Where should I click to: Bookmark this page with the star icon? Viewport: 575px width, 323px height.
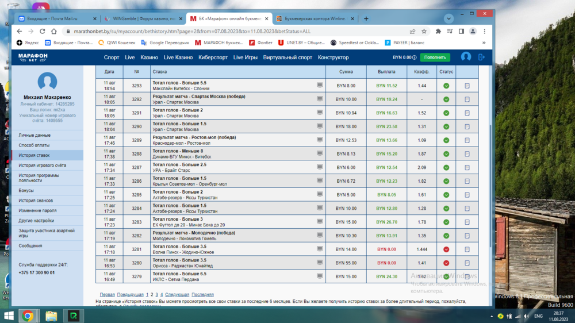click(424, 32)
